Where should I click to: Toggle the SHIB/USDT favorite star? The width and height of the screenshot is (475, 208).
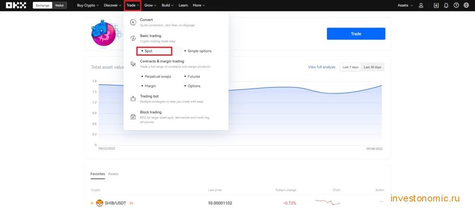pos(92,203)
